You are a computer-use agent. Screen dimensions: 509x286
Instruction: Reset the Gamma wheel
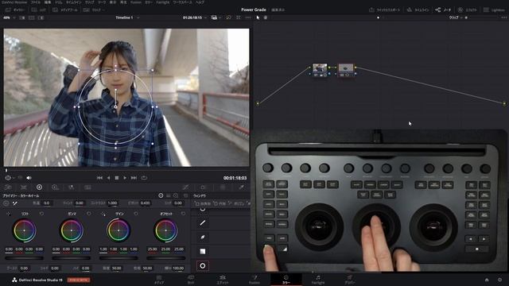click(x=89, y=214)
